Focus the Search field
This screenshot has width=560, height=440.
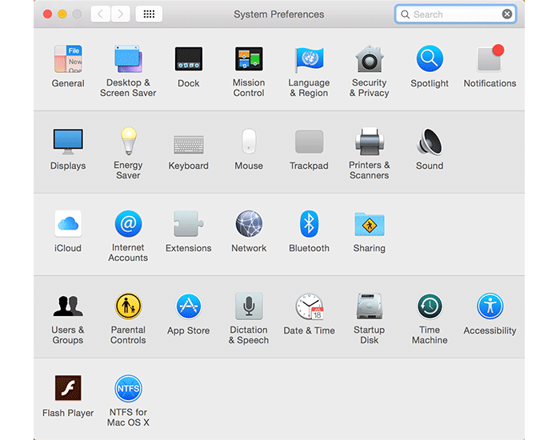point(455,14)
